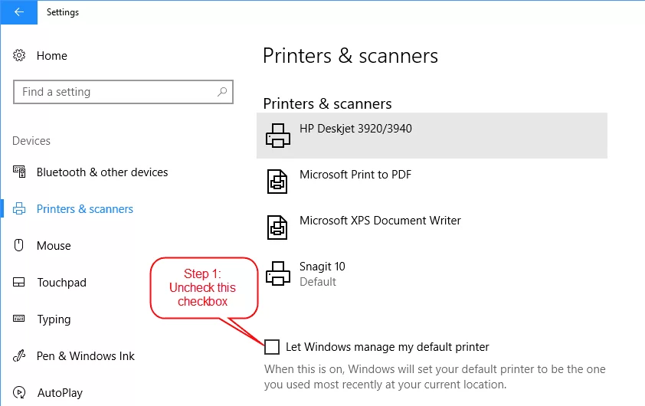Click the search magnifier icon
Viewport: 645px width, 406px height.
222,91
